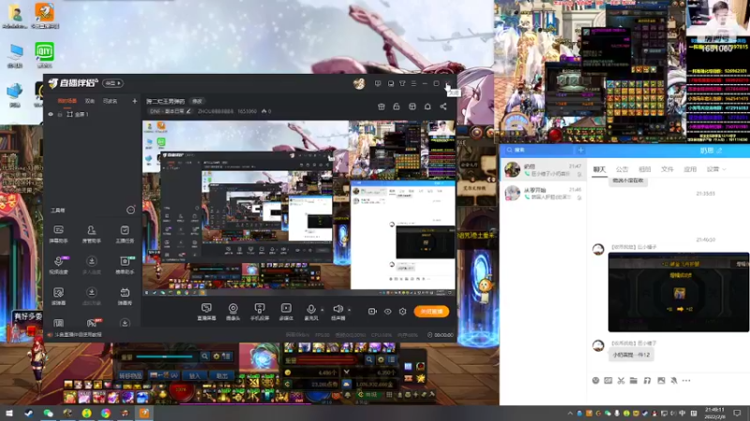Expand the microphone options arrow
The height and width of the screenshot is (421, 750).
322,310
